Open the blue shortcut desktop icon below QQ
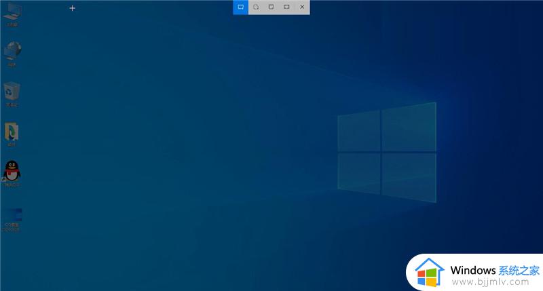Image resolution: width=543 pixels, height=291 pixels. [x=12, y=219]
